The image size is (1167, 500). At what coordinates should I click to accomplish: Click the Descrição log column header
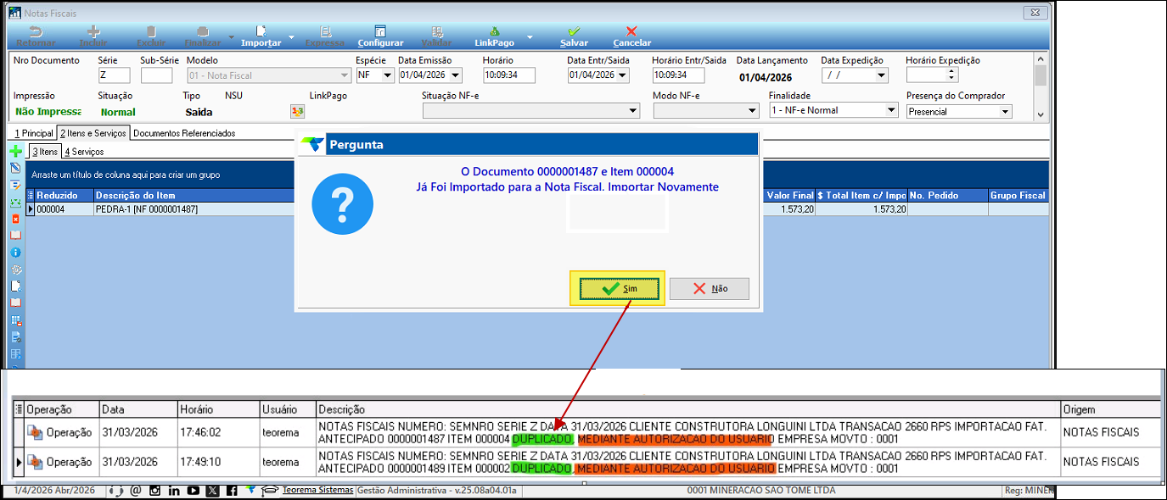pyautogui.click(x=688, y=409)
